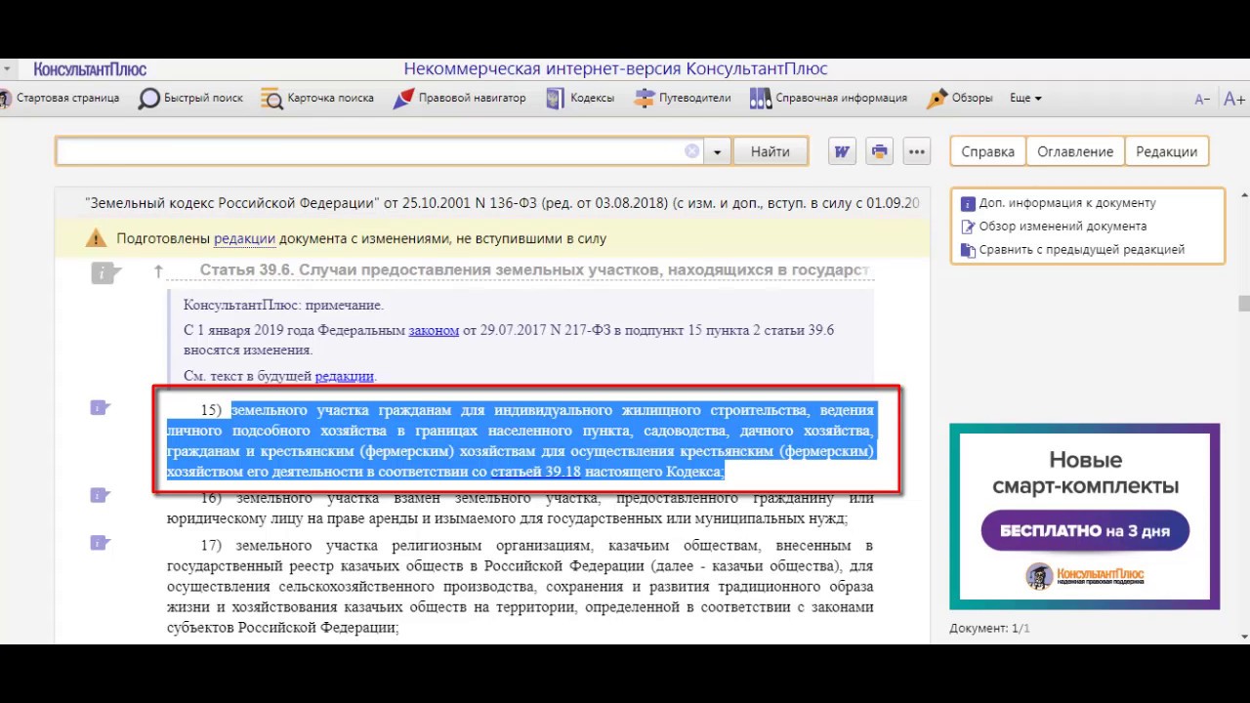
Task: Click the Обзор изменений document icon
Action: point(968,227)
